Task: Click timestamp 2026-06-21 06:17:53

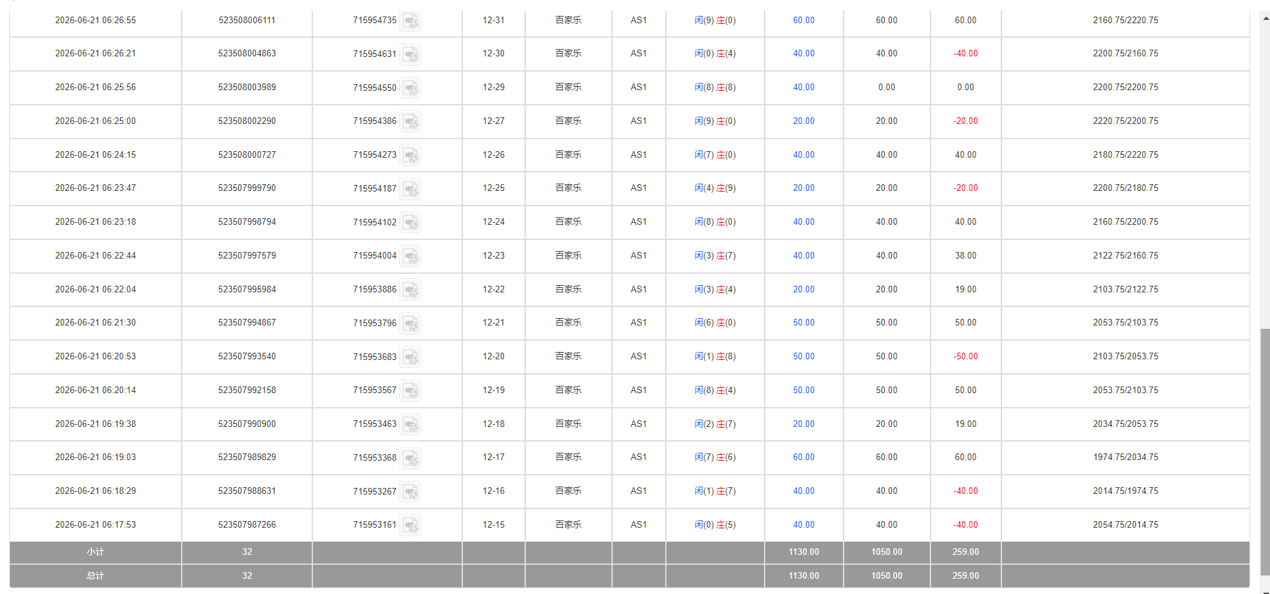Action: (95, 525)
